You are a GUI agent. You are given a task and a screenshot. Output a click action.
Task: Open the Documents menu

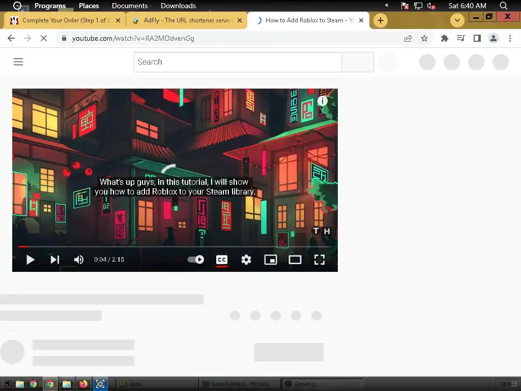[x=130, y=6]
